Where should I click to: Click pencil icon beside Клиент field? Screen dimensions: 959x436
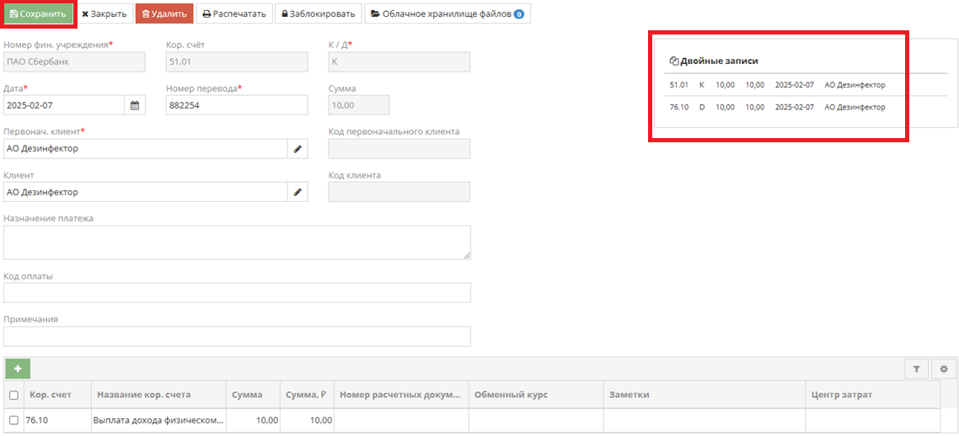click(x=297, y=193)
